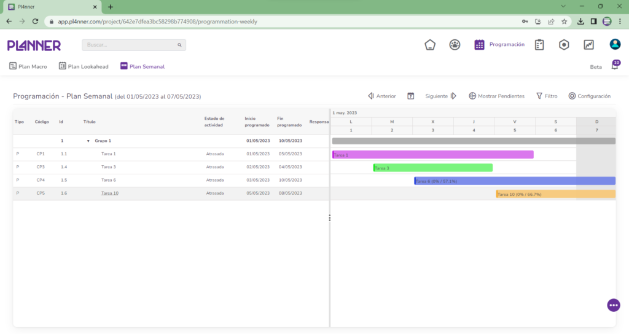Open the calendar date picker icon
This screenshot has width=629, height=334.
coord(411,96)
